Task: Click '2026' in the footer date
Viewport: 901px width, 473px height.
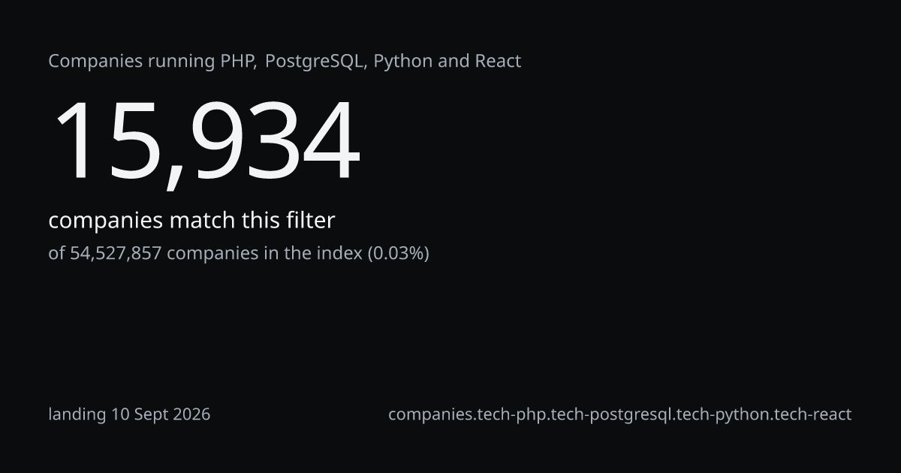Action: click(191, 414)
